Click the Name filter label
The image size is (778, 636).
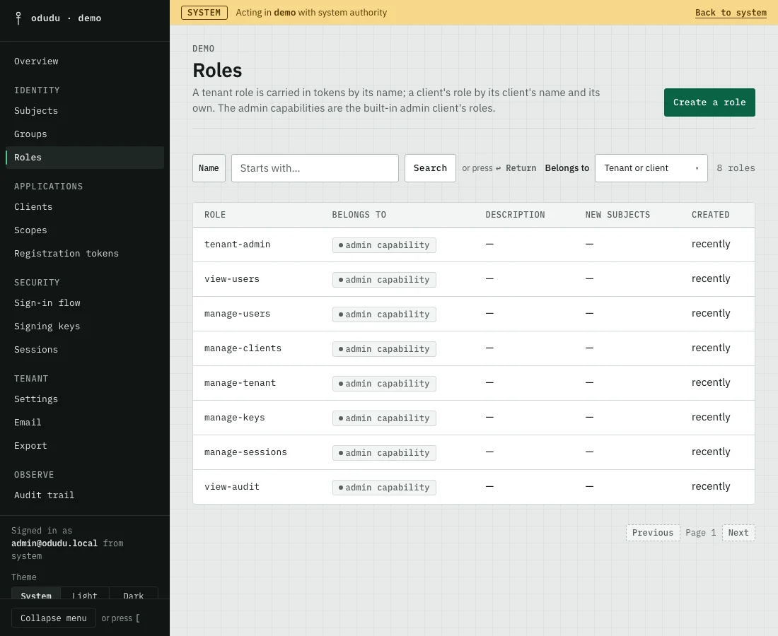[x=209, y=169]
